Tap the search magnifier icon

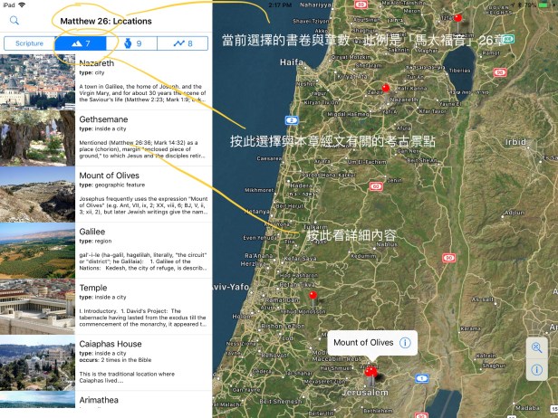pyautogui.click(x=14, y=20)
